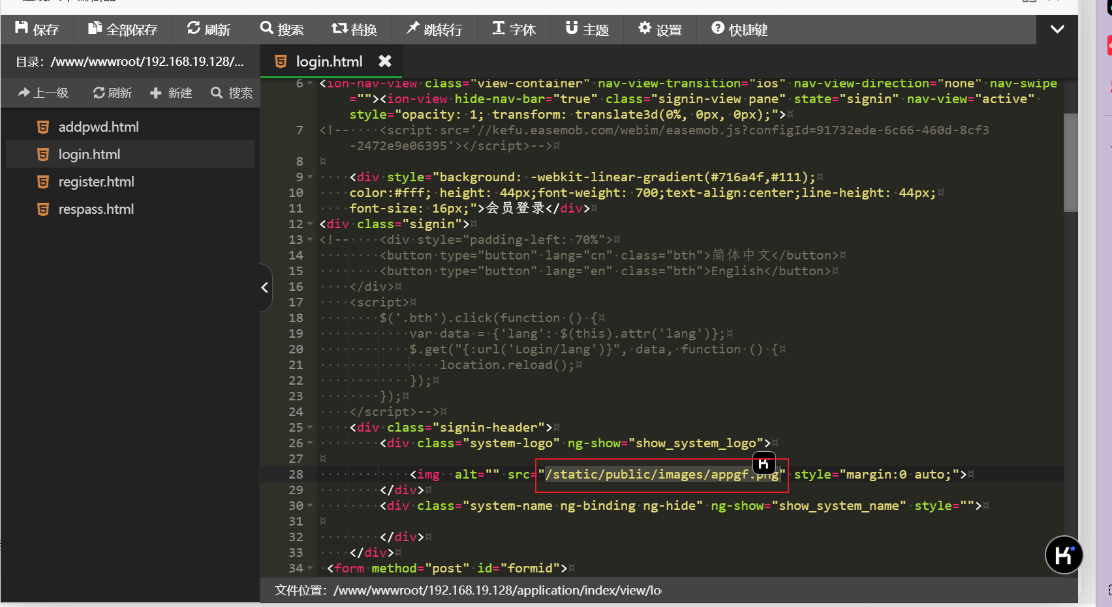Fold signin-header div at line 25
Image resolution: width=1112 pixels, height=607 pixels.
(310, 428)
